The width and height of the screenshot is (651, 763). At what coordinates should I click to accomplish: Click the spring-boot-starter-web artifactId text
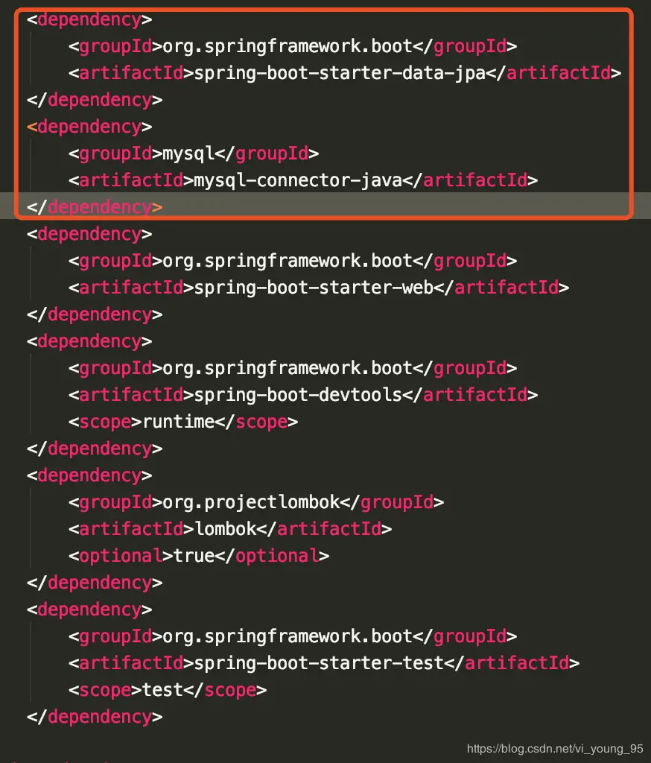click(x=314, y=288)
